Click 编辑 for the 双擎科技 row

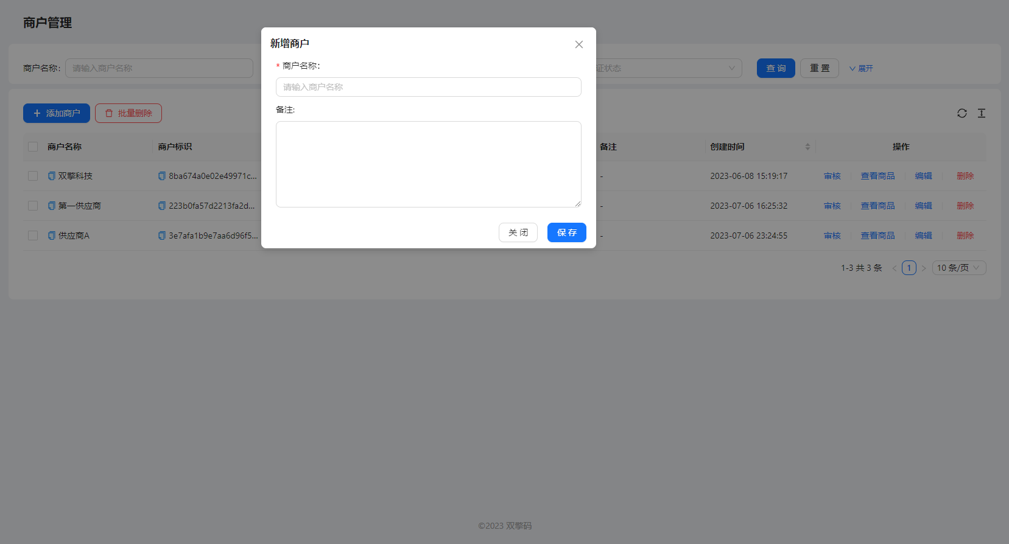point(923,176)
